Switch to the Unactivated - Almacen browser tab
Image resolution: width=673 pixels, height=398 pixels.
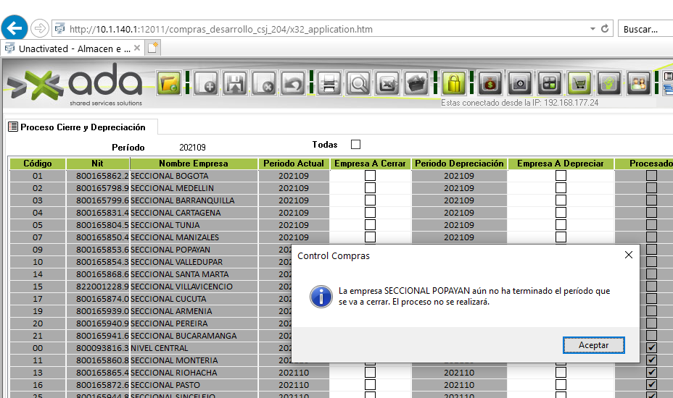(73, 48)
